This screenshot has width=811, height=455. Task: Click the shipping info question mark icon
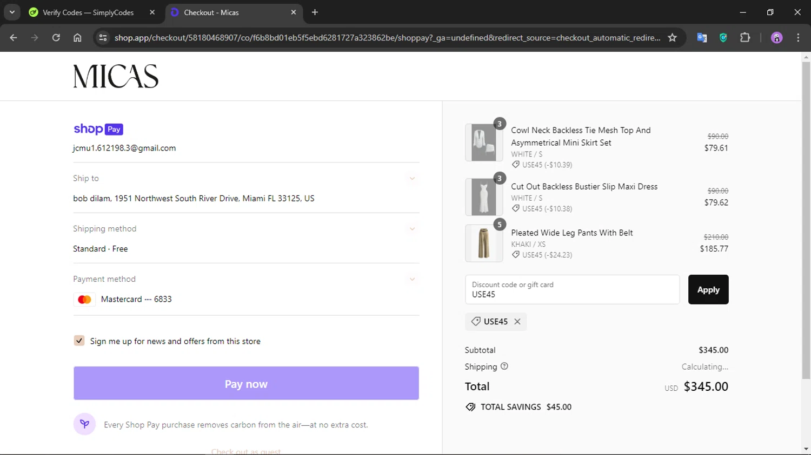[x=504, y=366]
